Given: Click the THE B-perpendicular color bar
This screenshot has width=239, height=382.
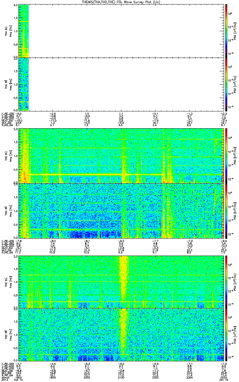Looking at the screenshot, I should coord(226,281).
